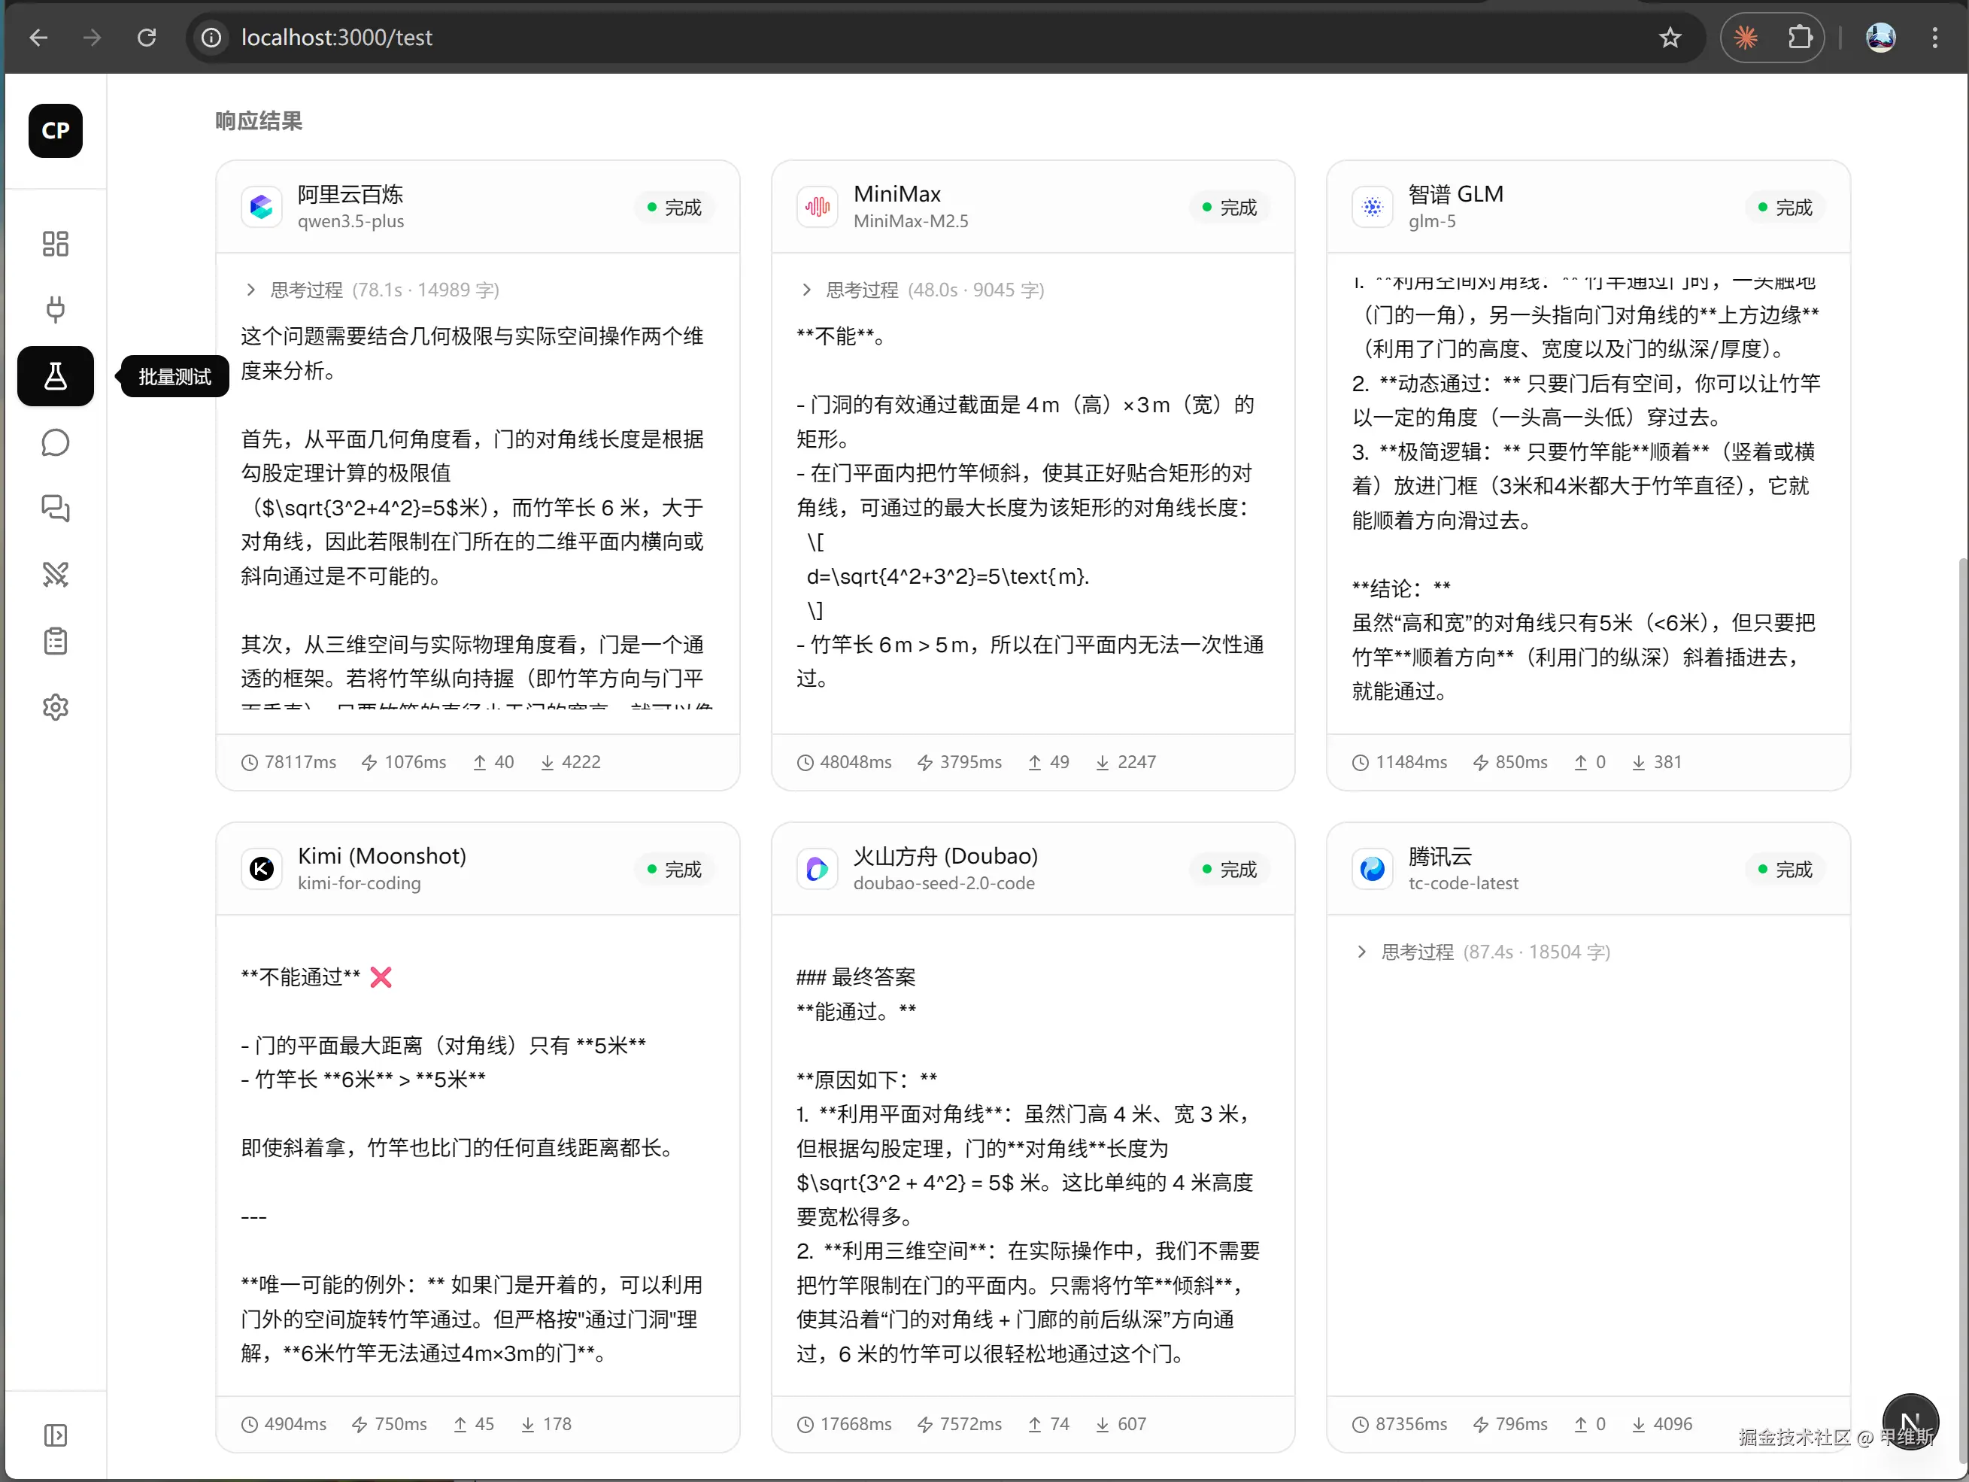
Task: Click the 完成 status badge on 智谱 GLM card
Action: coord(1785,208)
